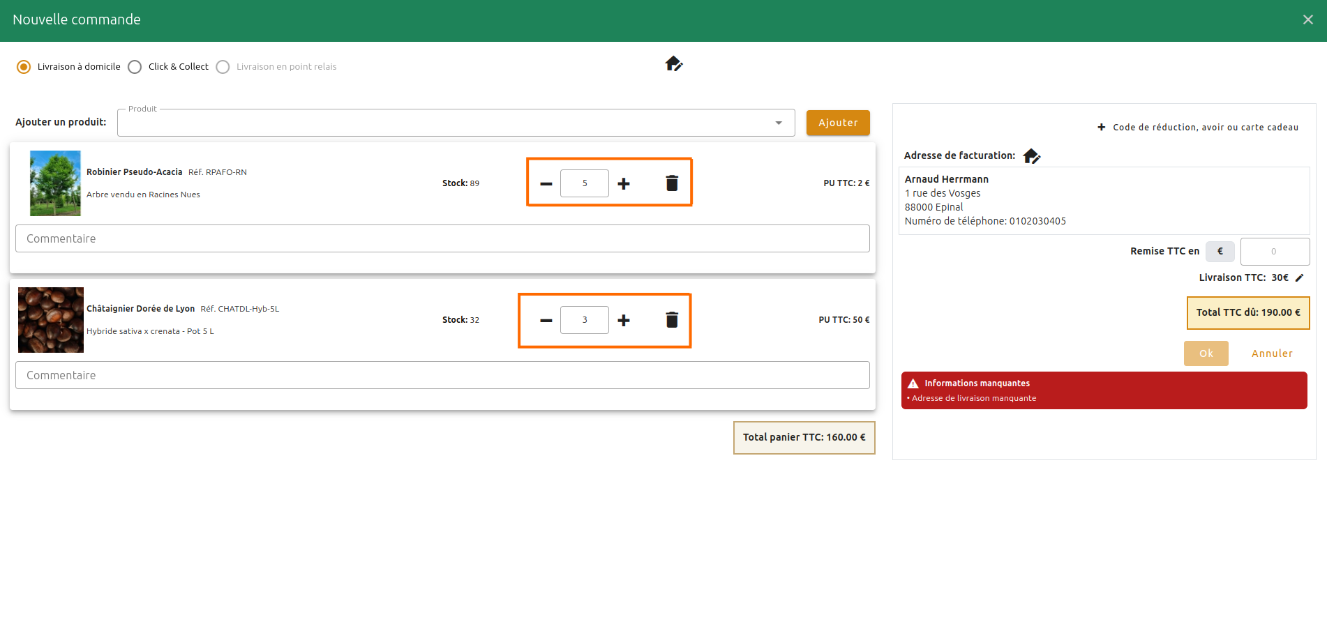This screenshot has height=617, width=1327.
Task: Edit billing address via house pencil icon
Action: coord(1031,156)
